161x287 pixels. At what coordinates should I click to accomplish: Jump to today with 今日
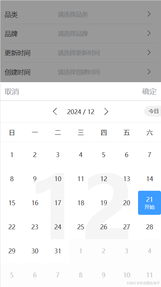153,111
